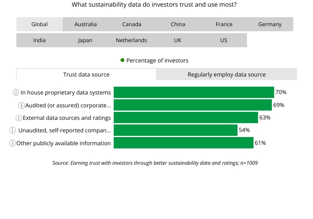Show info for Other publicly available information
Screen dimensions: 313x219
pyautogui.click(x=13, y=143)
